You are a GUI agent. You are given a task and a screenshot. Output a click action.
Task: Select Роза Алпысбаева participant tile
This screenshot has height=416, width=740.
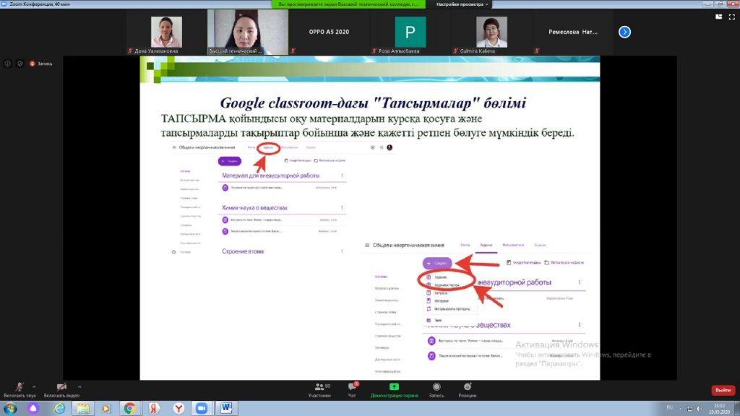coord(410,32)
